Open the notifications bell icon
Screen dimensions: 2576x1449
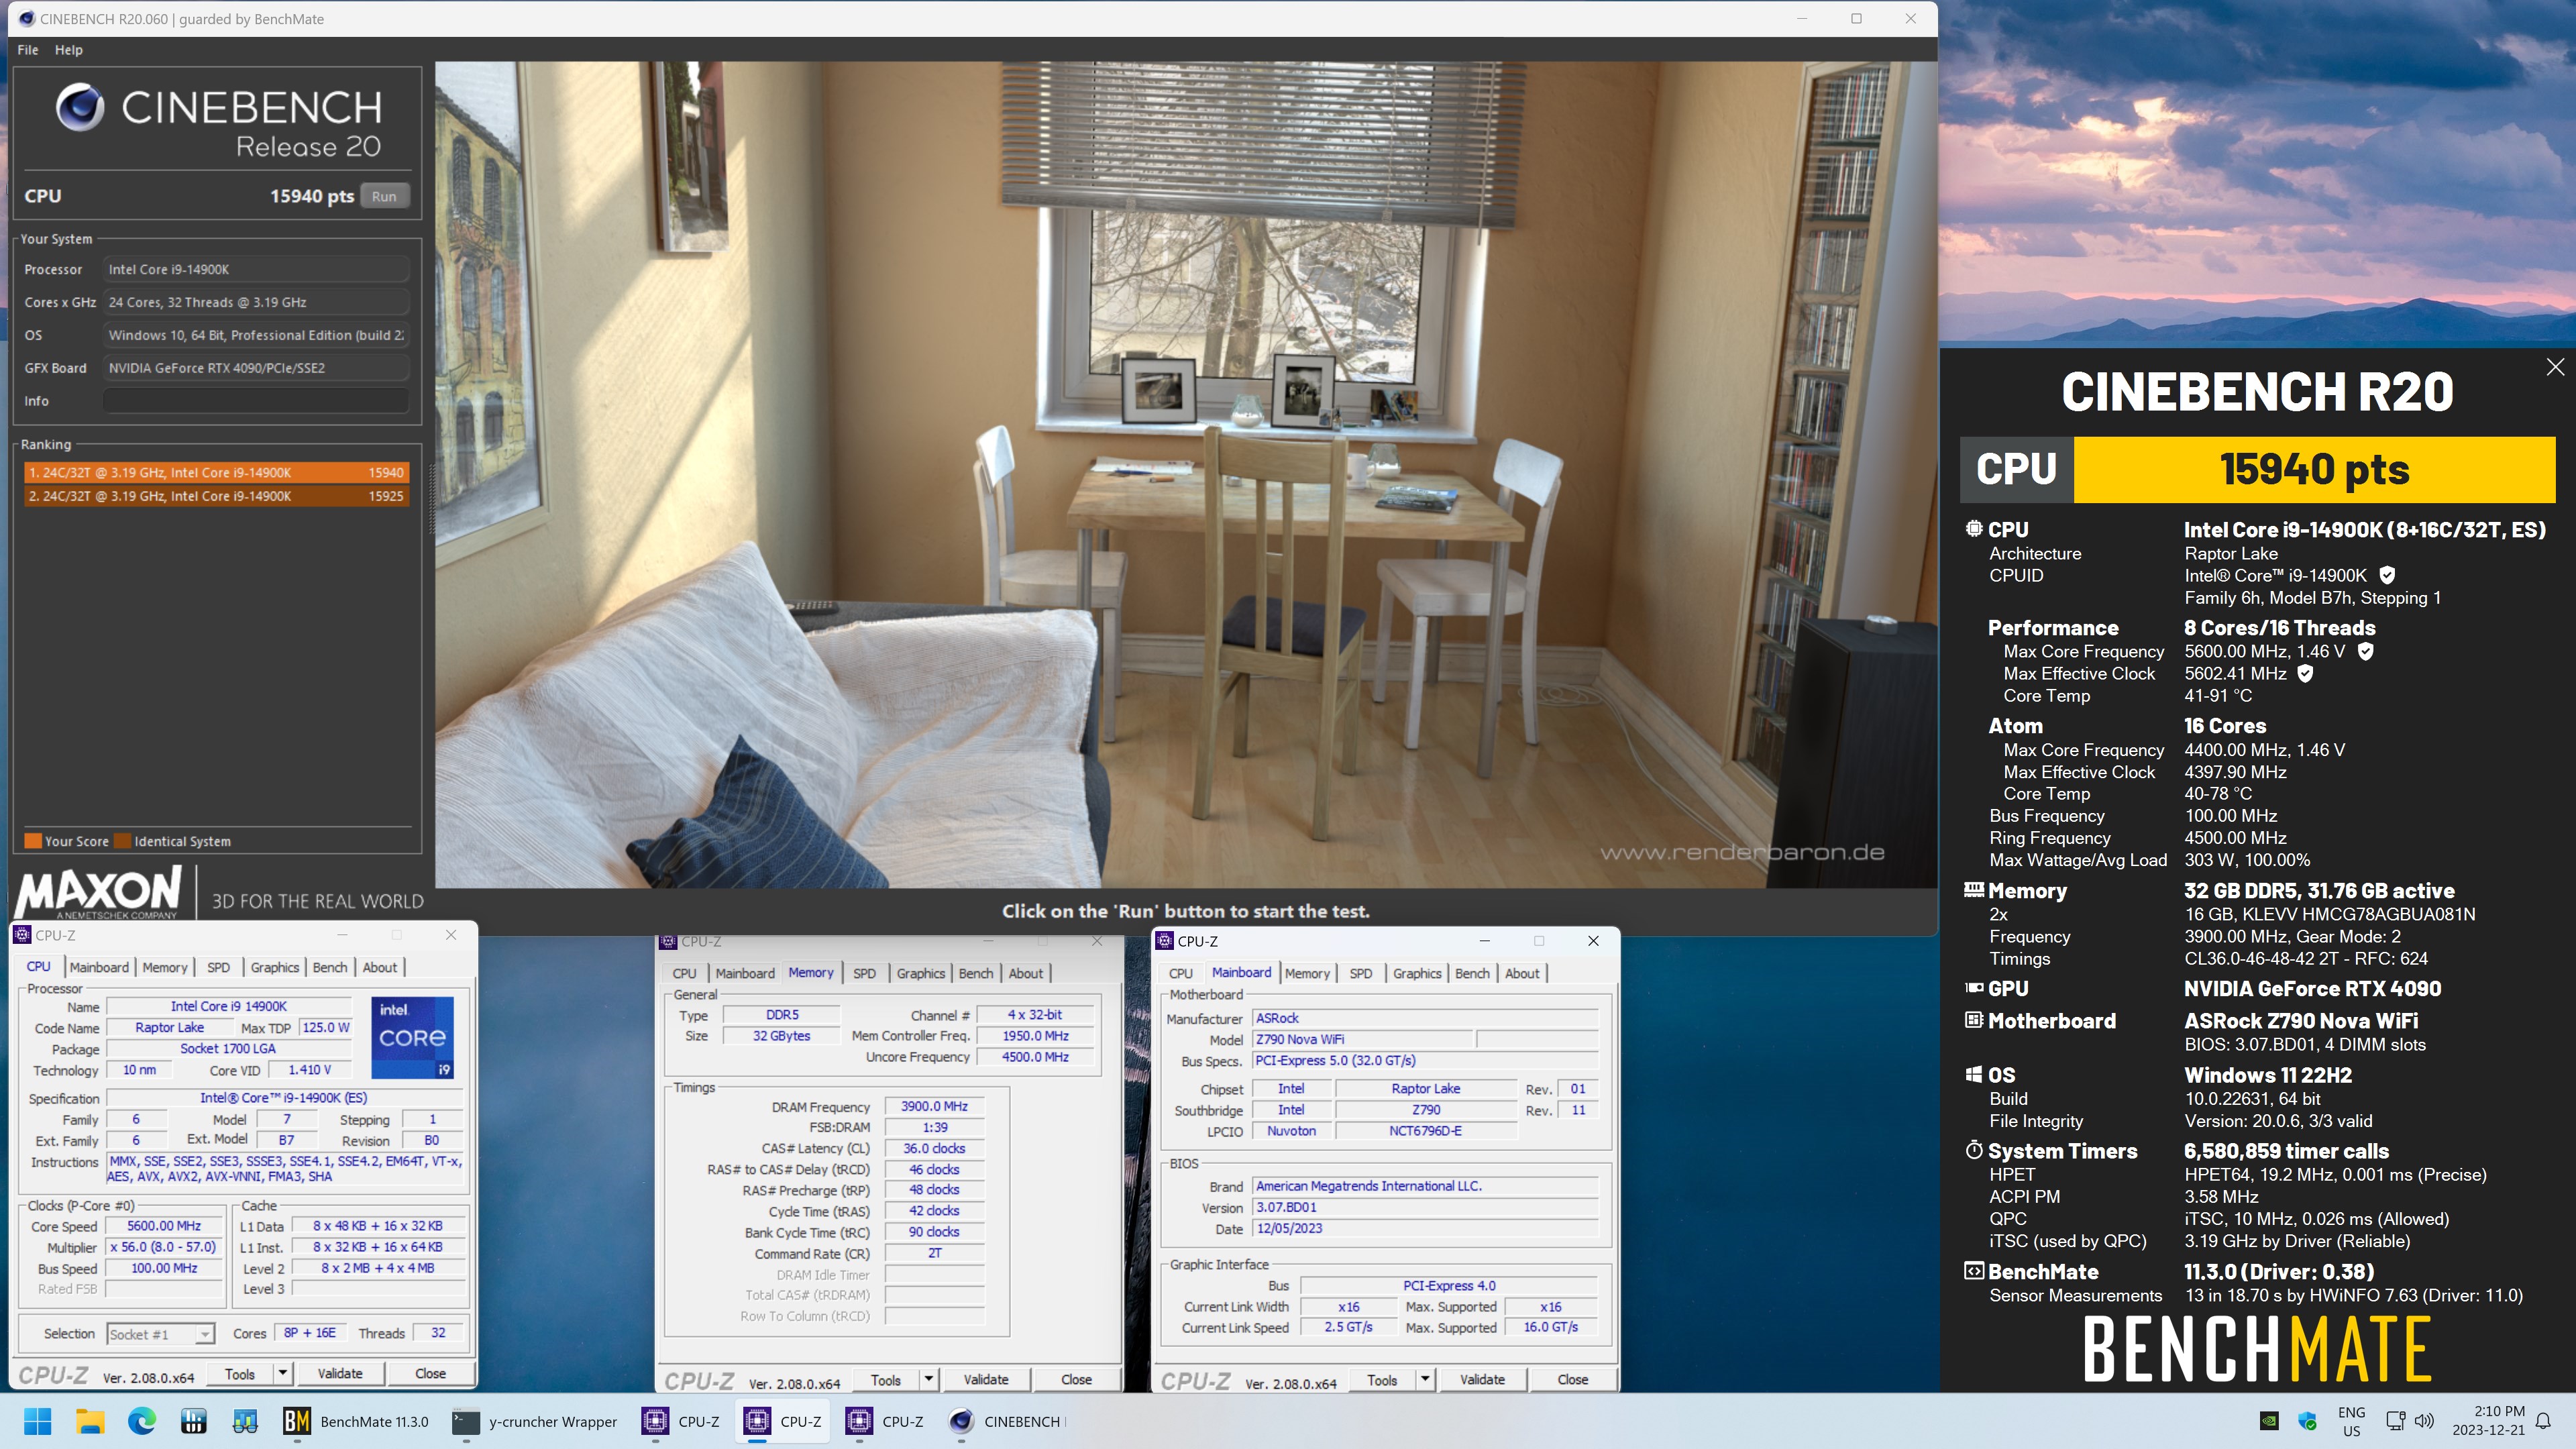point(2544,1421)
